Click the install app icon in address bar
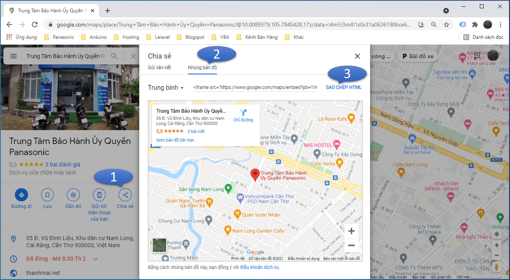Image resolution: width=510 pixels, height=280 pixels. (421, 25)
